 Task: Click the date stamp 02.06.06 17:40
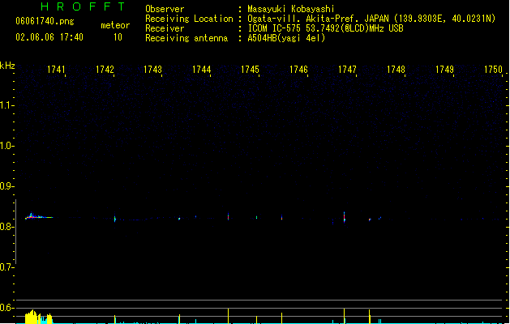[x=49, y=37]
